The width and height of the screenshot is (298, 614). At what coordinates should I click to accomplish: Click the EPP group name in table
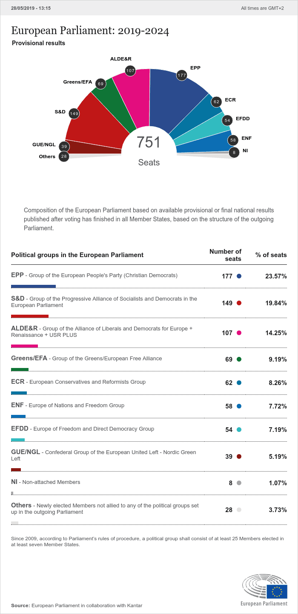17,275
